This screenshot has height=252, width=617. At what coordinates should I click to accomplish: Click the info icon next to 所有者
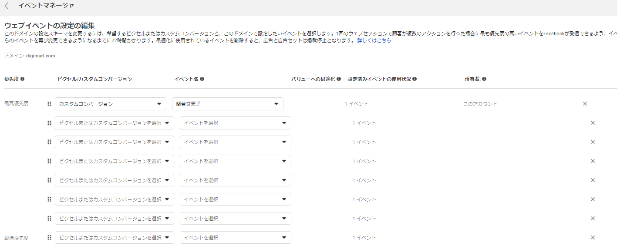(x=484, y=79)
